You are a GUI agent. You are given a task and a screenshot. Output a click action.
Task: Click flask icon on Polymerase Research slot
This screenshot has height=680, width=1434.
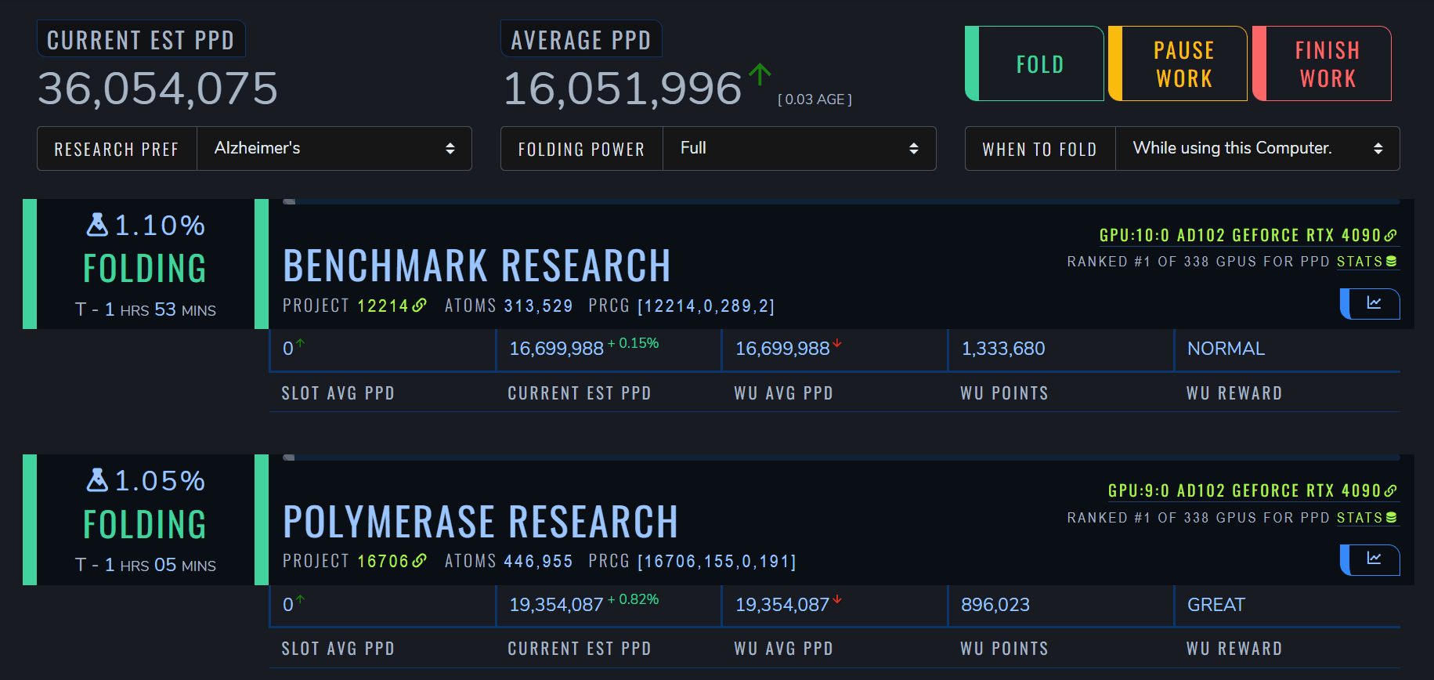97,480
